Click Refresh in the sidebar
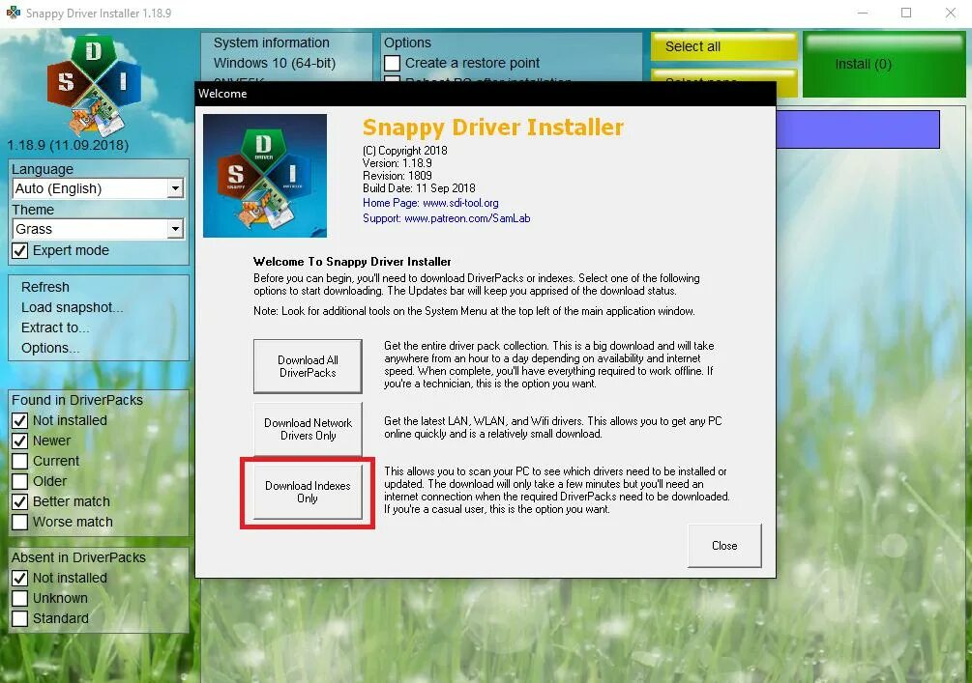 pos(45,287)
